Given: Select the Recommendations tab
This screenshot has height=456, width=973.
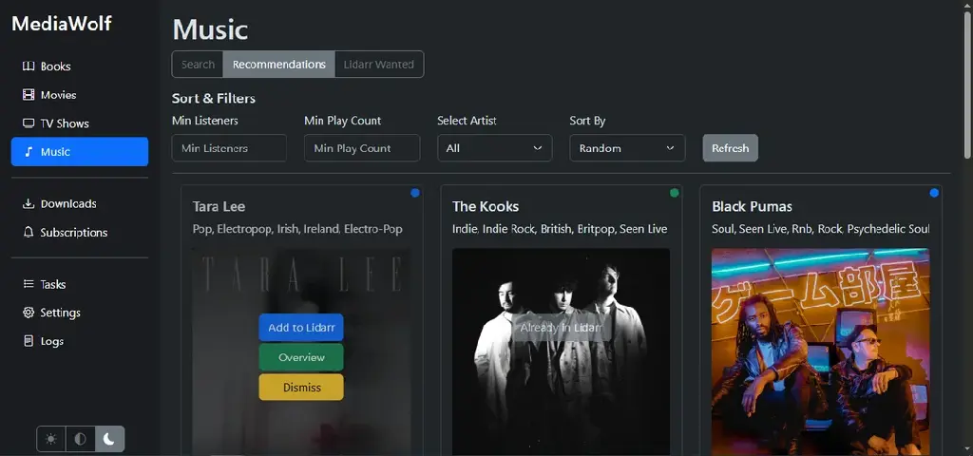Looking at the screenshot, I should [279, 65].
